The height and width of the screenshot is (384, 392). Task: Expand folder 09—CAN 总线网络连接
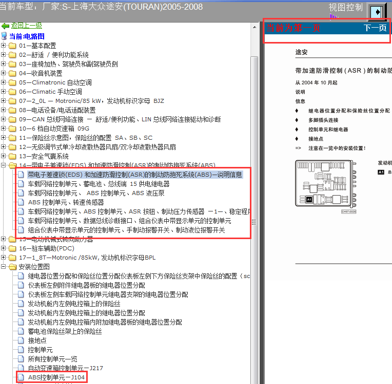[x=3, y=119]
